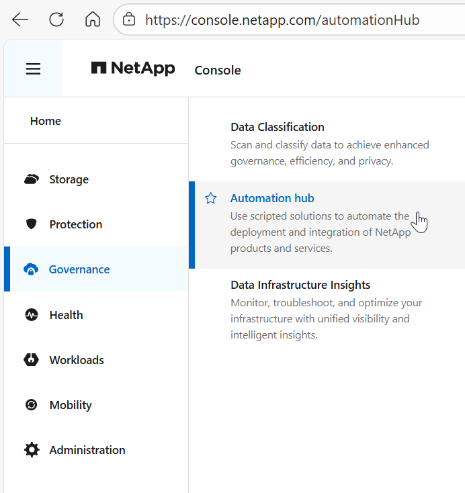View site info via the padlock icon
The height and width of the screenshot is (493, 465).
129,19
